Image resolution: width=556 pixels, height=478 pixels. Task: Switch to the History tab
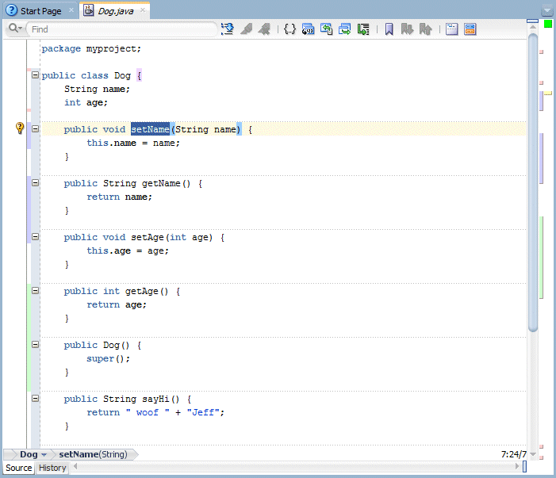[x=52, y=468]
